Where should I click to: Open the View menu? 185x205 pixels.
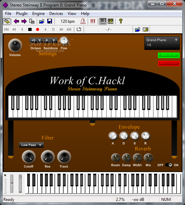point(72,14)
